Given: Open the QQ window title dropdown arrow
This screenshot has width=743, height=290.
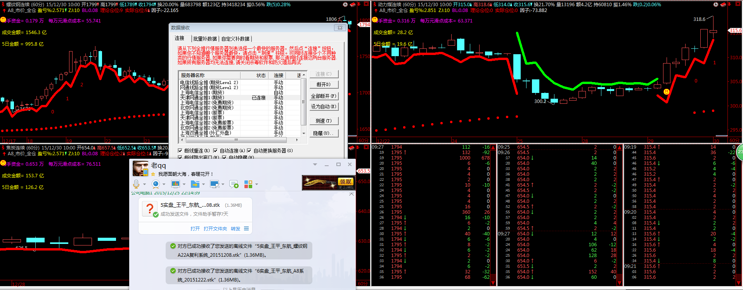Looking at the screenshot, I should (315, 165).
